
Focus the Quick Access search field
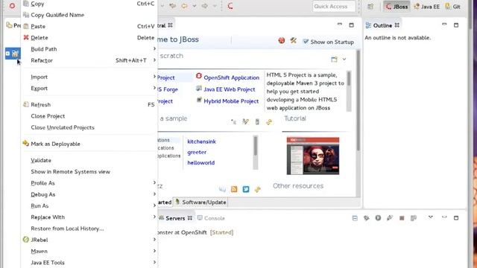click(x=334, y=7)
